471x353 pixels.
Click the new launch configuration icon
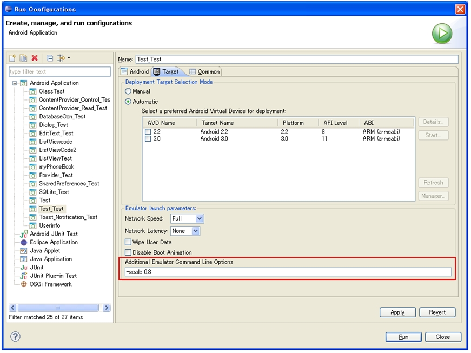pyautogui.click(x=13, y=58)
